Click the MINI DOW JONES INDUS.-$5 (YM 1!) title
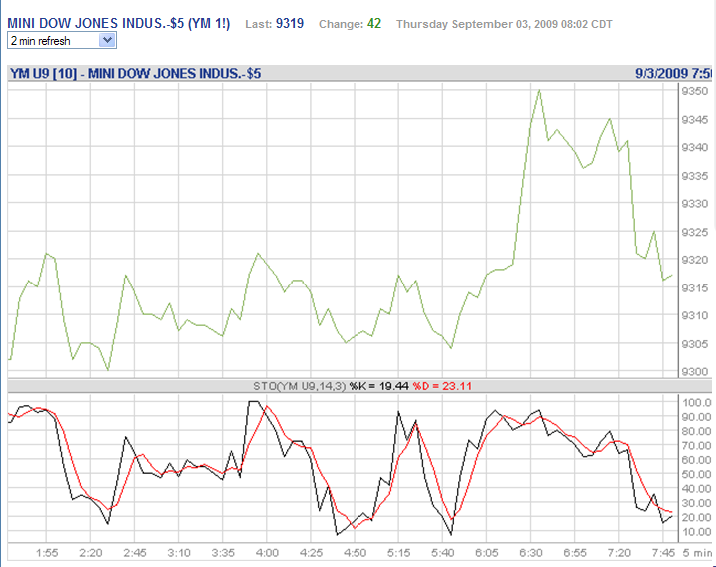 tap(118, 23)
